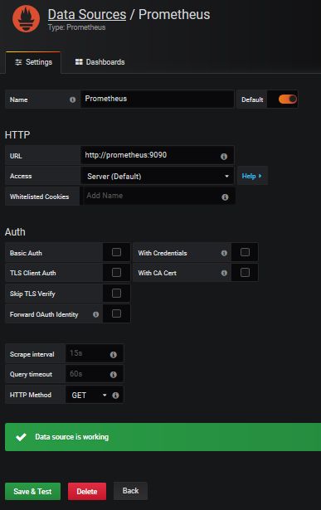Screen dimensions: 321x510
Task: Click the Name input field with Prometheus
Action: click(157, 99)
